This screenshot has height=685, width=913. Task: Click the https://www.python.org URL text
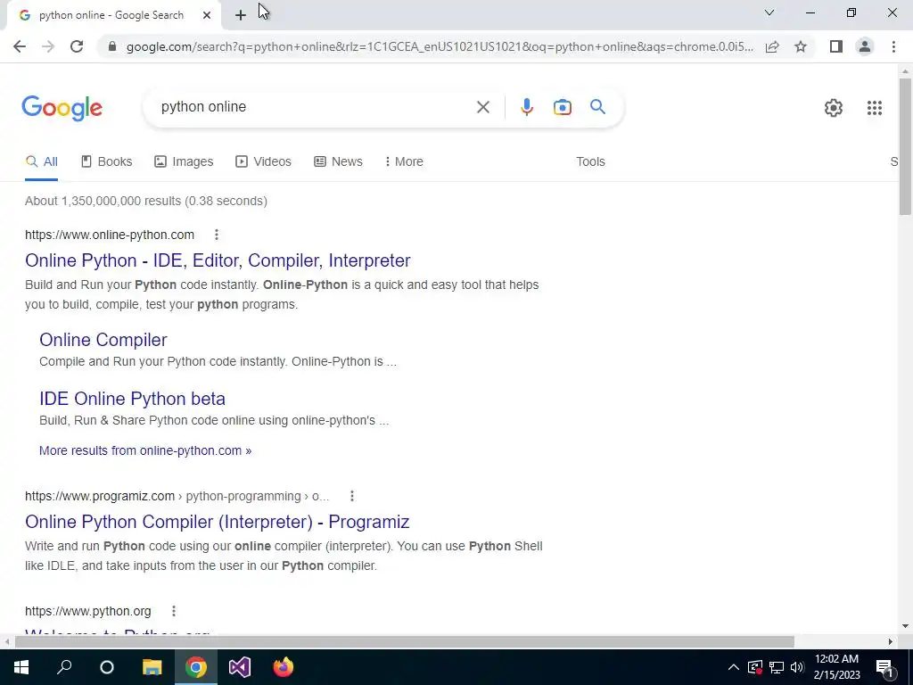88,611
